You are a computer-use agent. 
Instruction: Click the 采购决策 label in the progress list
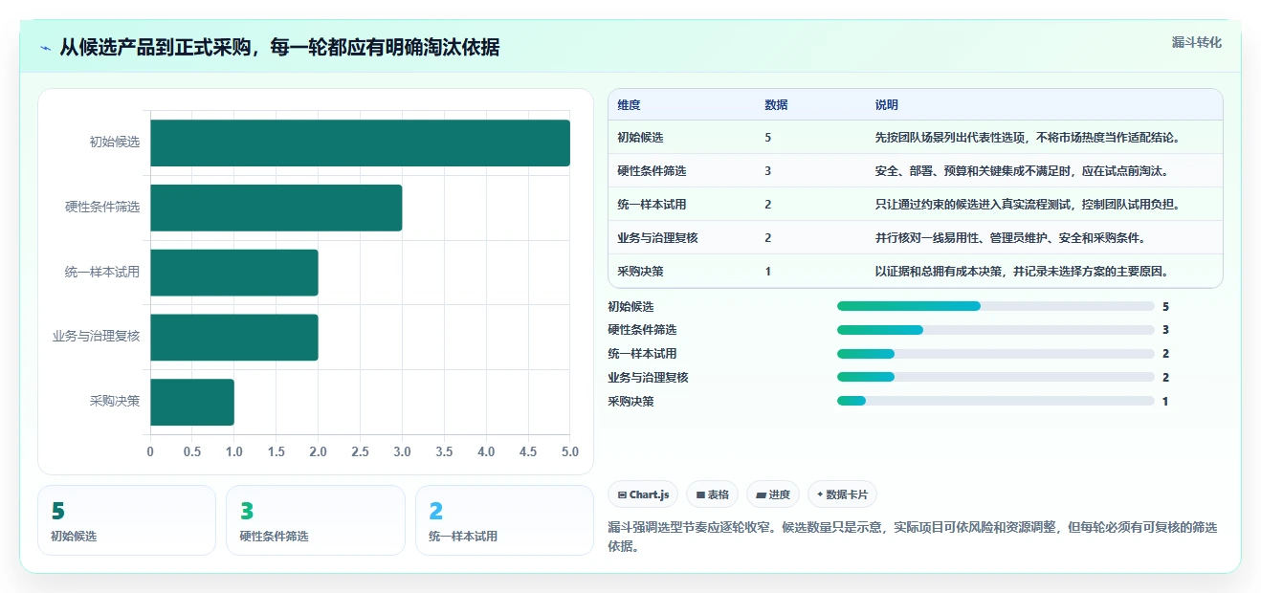[630, 401]
